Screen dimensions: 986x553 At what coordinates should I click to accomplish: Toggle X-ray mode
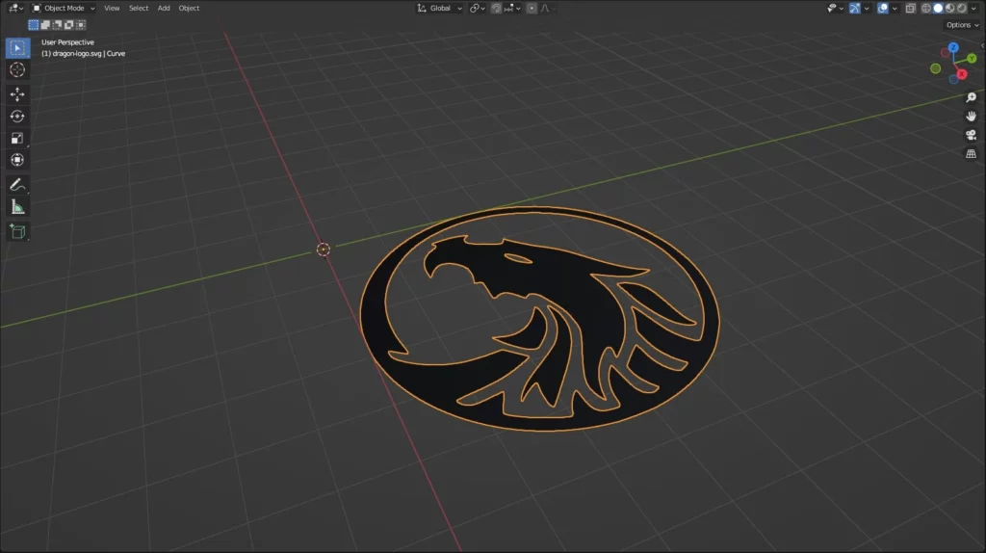pyautogui.click(x=911, y=8)
